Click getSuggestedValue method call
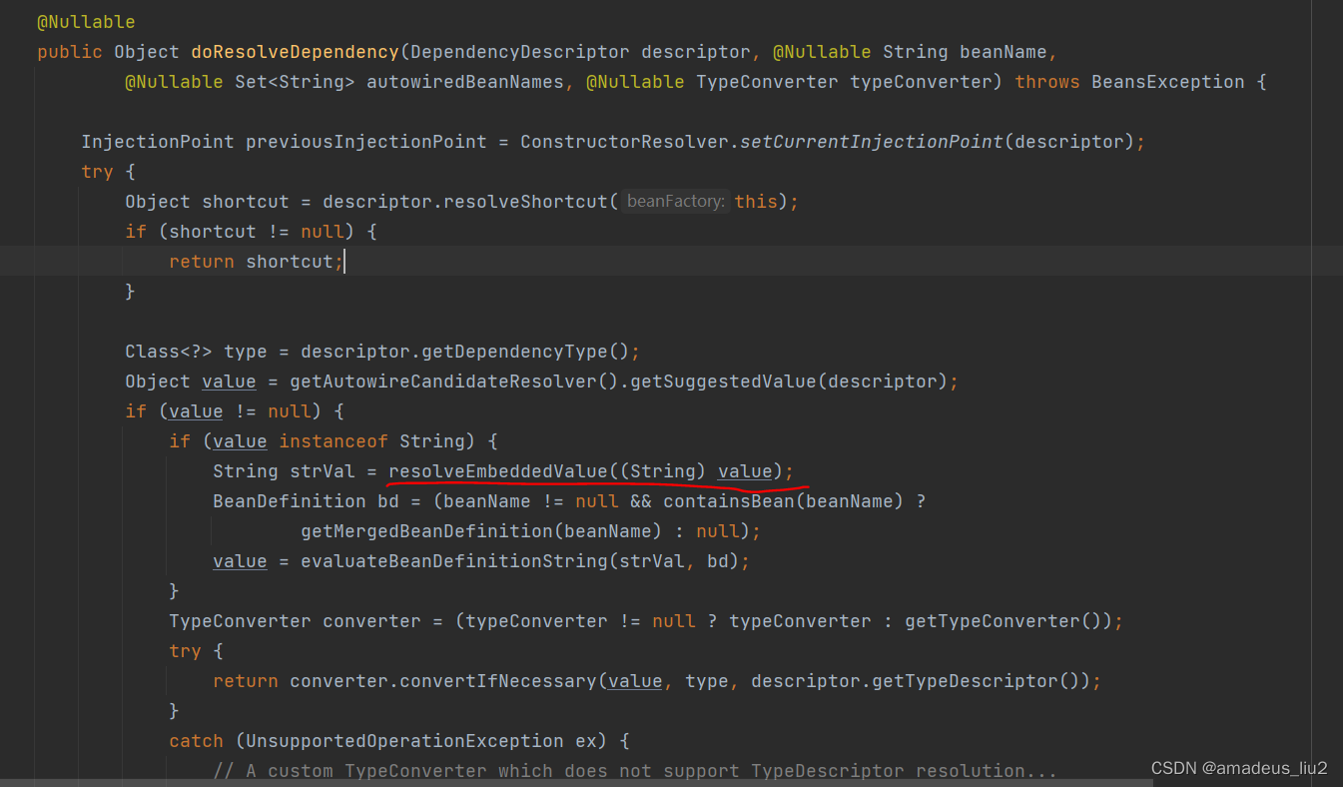 point(723,382)
